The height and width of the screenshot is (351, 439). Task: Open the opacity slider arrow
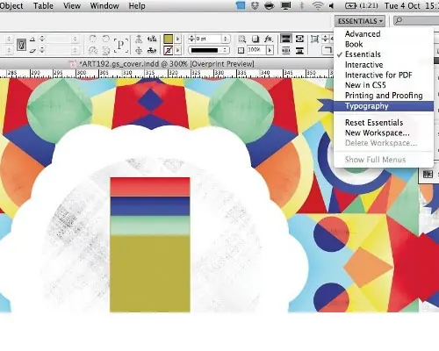click(270, 50)
